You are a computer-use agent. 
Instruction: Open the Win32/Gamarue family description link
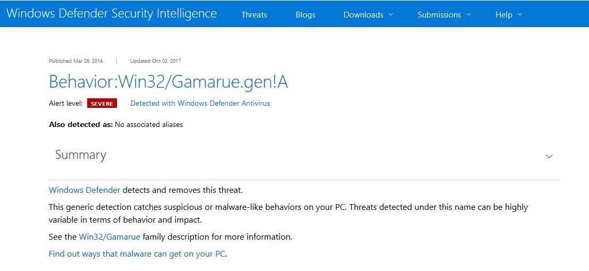pos(110,236)
